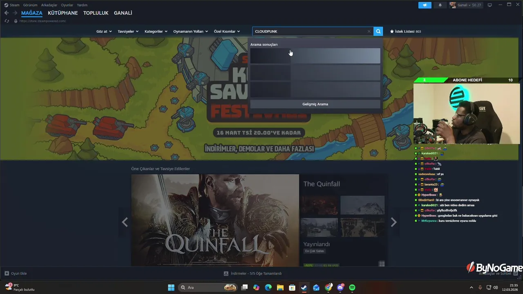Open volume control in system tray
Viewport: 523px width, 294px height.
click(x=496, y=287)
